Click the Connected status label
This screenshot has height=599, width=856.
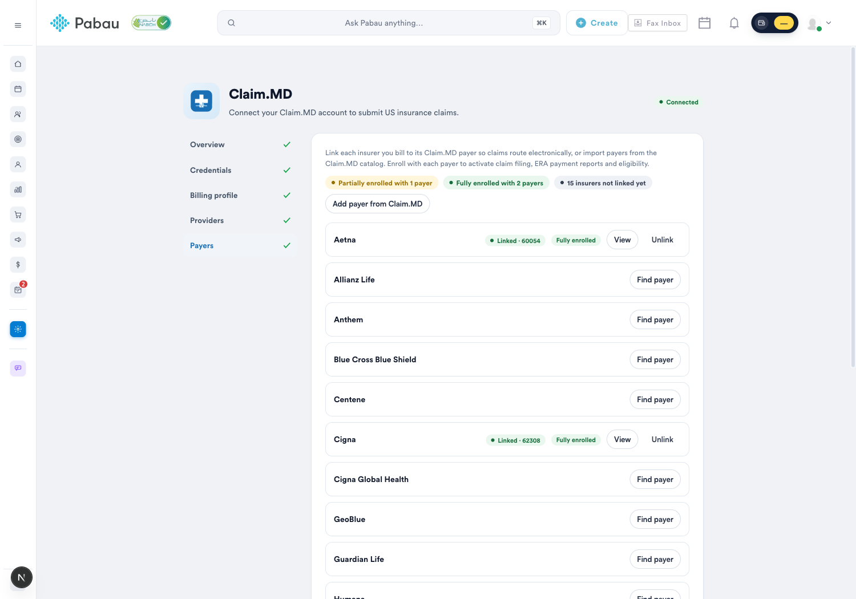[x=679, y=102]
